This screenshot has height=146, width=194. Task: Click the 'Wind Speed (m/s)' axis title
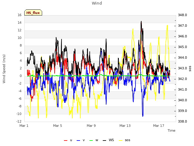tap(4, 69)
